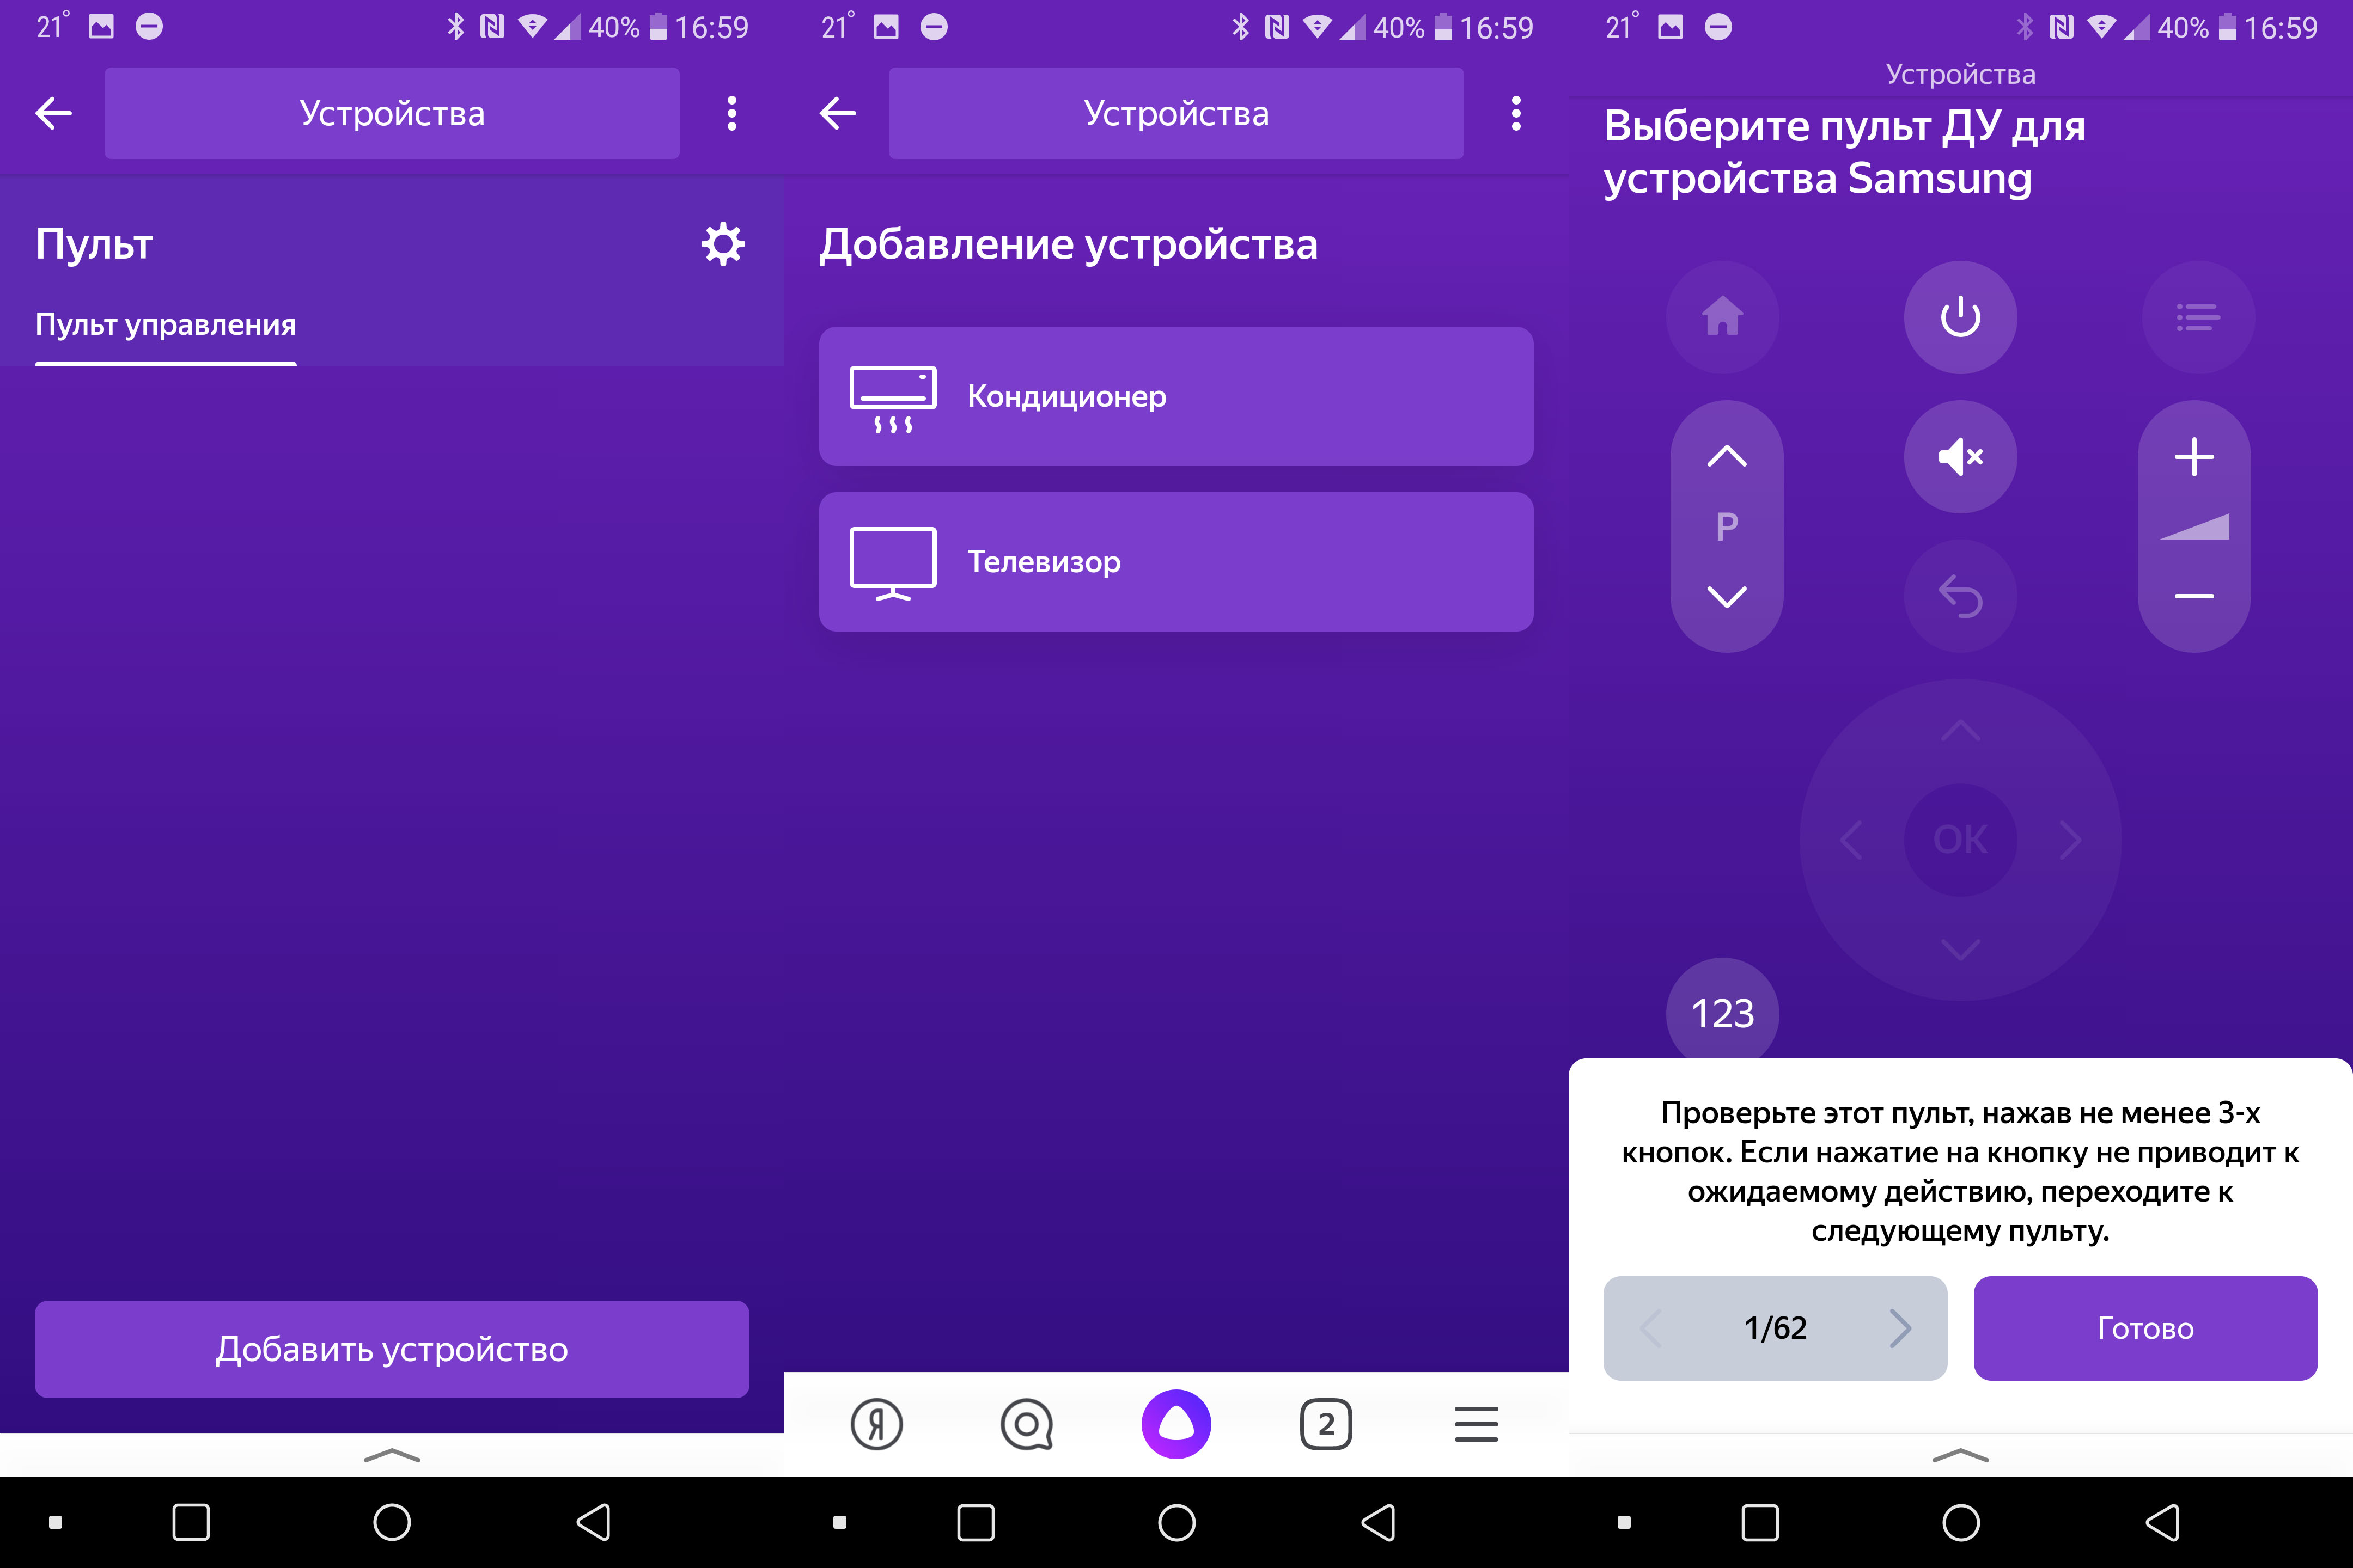Tap the volume minus button

coord(2193,596)
